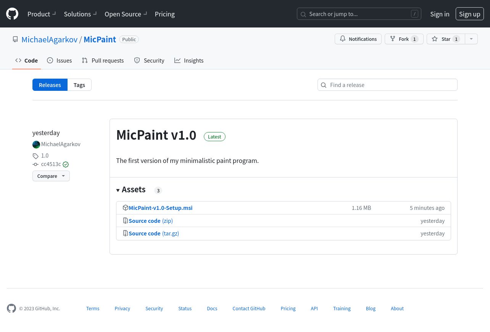490x332 pixels.
Task: Fork the MicPaint repository
Action: [404, 39]
